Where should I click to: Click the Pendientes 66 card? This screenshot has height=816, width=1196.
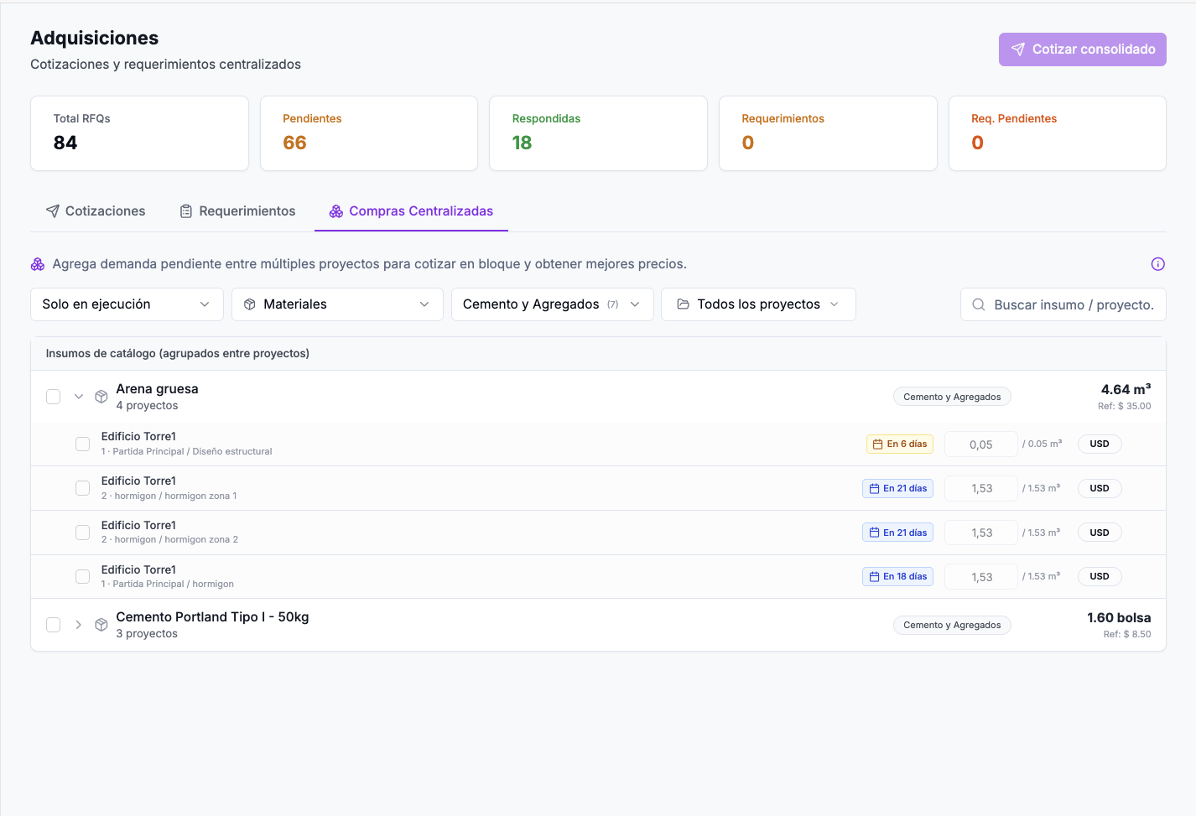coord(369,133)
